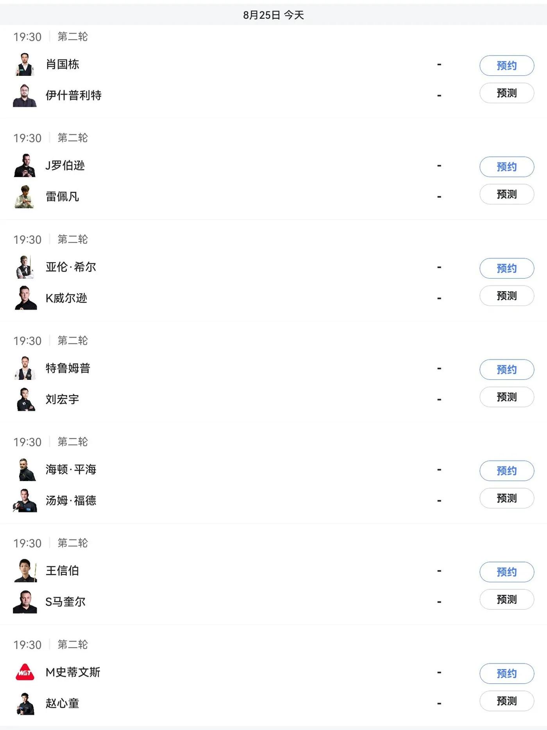Tap 赵心童 player photo
Screen dimensions: 547x730
pyautogui.click(x=25, y=703)
